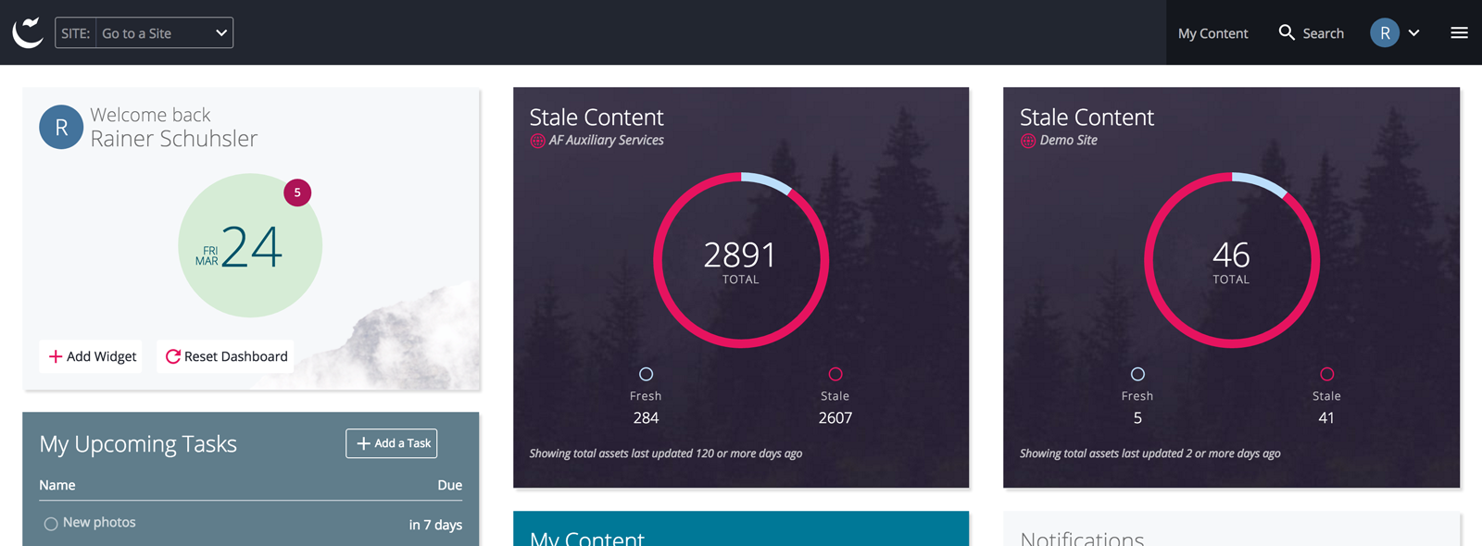Toggle the Stale circle in AF Auxiliary widget
1482x546 pixels.
(835, 374)
